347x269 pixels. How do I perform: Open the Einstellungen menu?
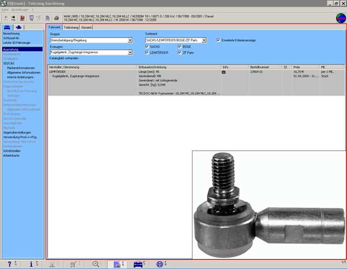(21, 10)
